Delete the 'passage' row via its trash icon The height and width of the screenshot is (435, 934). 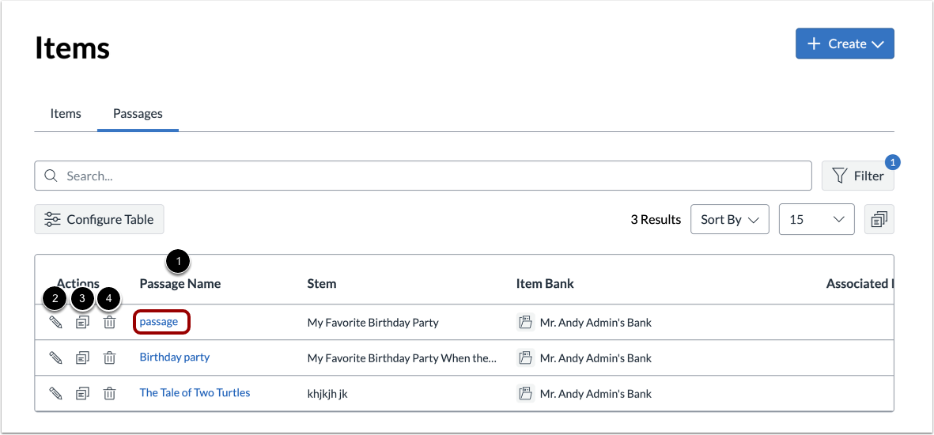(109, 323)
